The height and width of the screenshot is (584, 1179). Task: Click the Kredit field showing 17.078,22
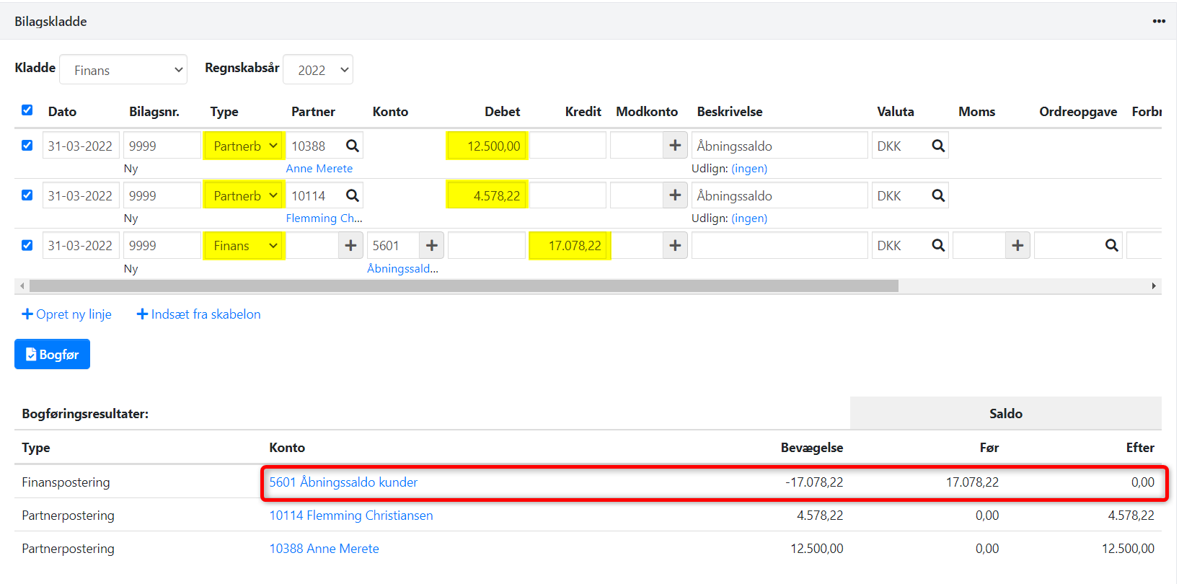coord(569,245)
